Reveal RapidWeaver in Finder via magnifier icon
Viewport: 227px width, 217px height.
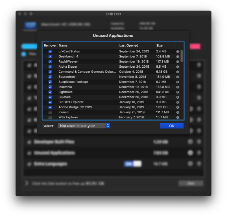pos(178,62)
